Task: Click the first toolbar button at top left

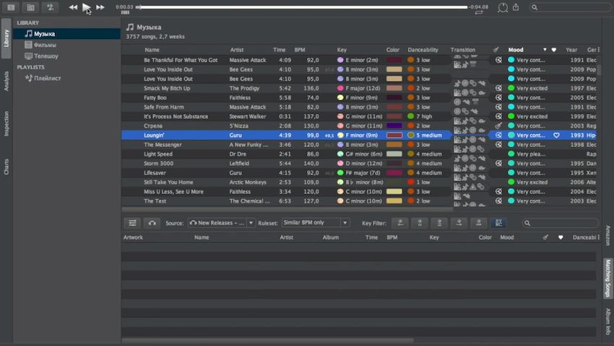Action: (x=11, y=7)
